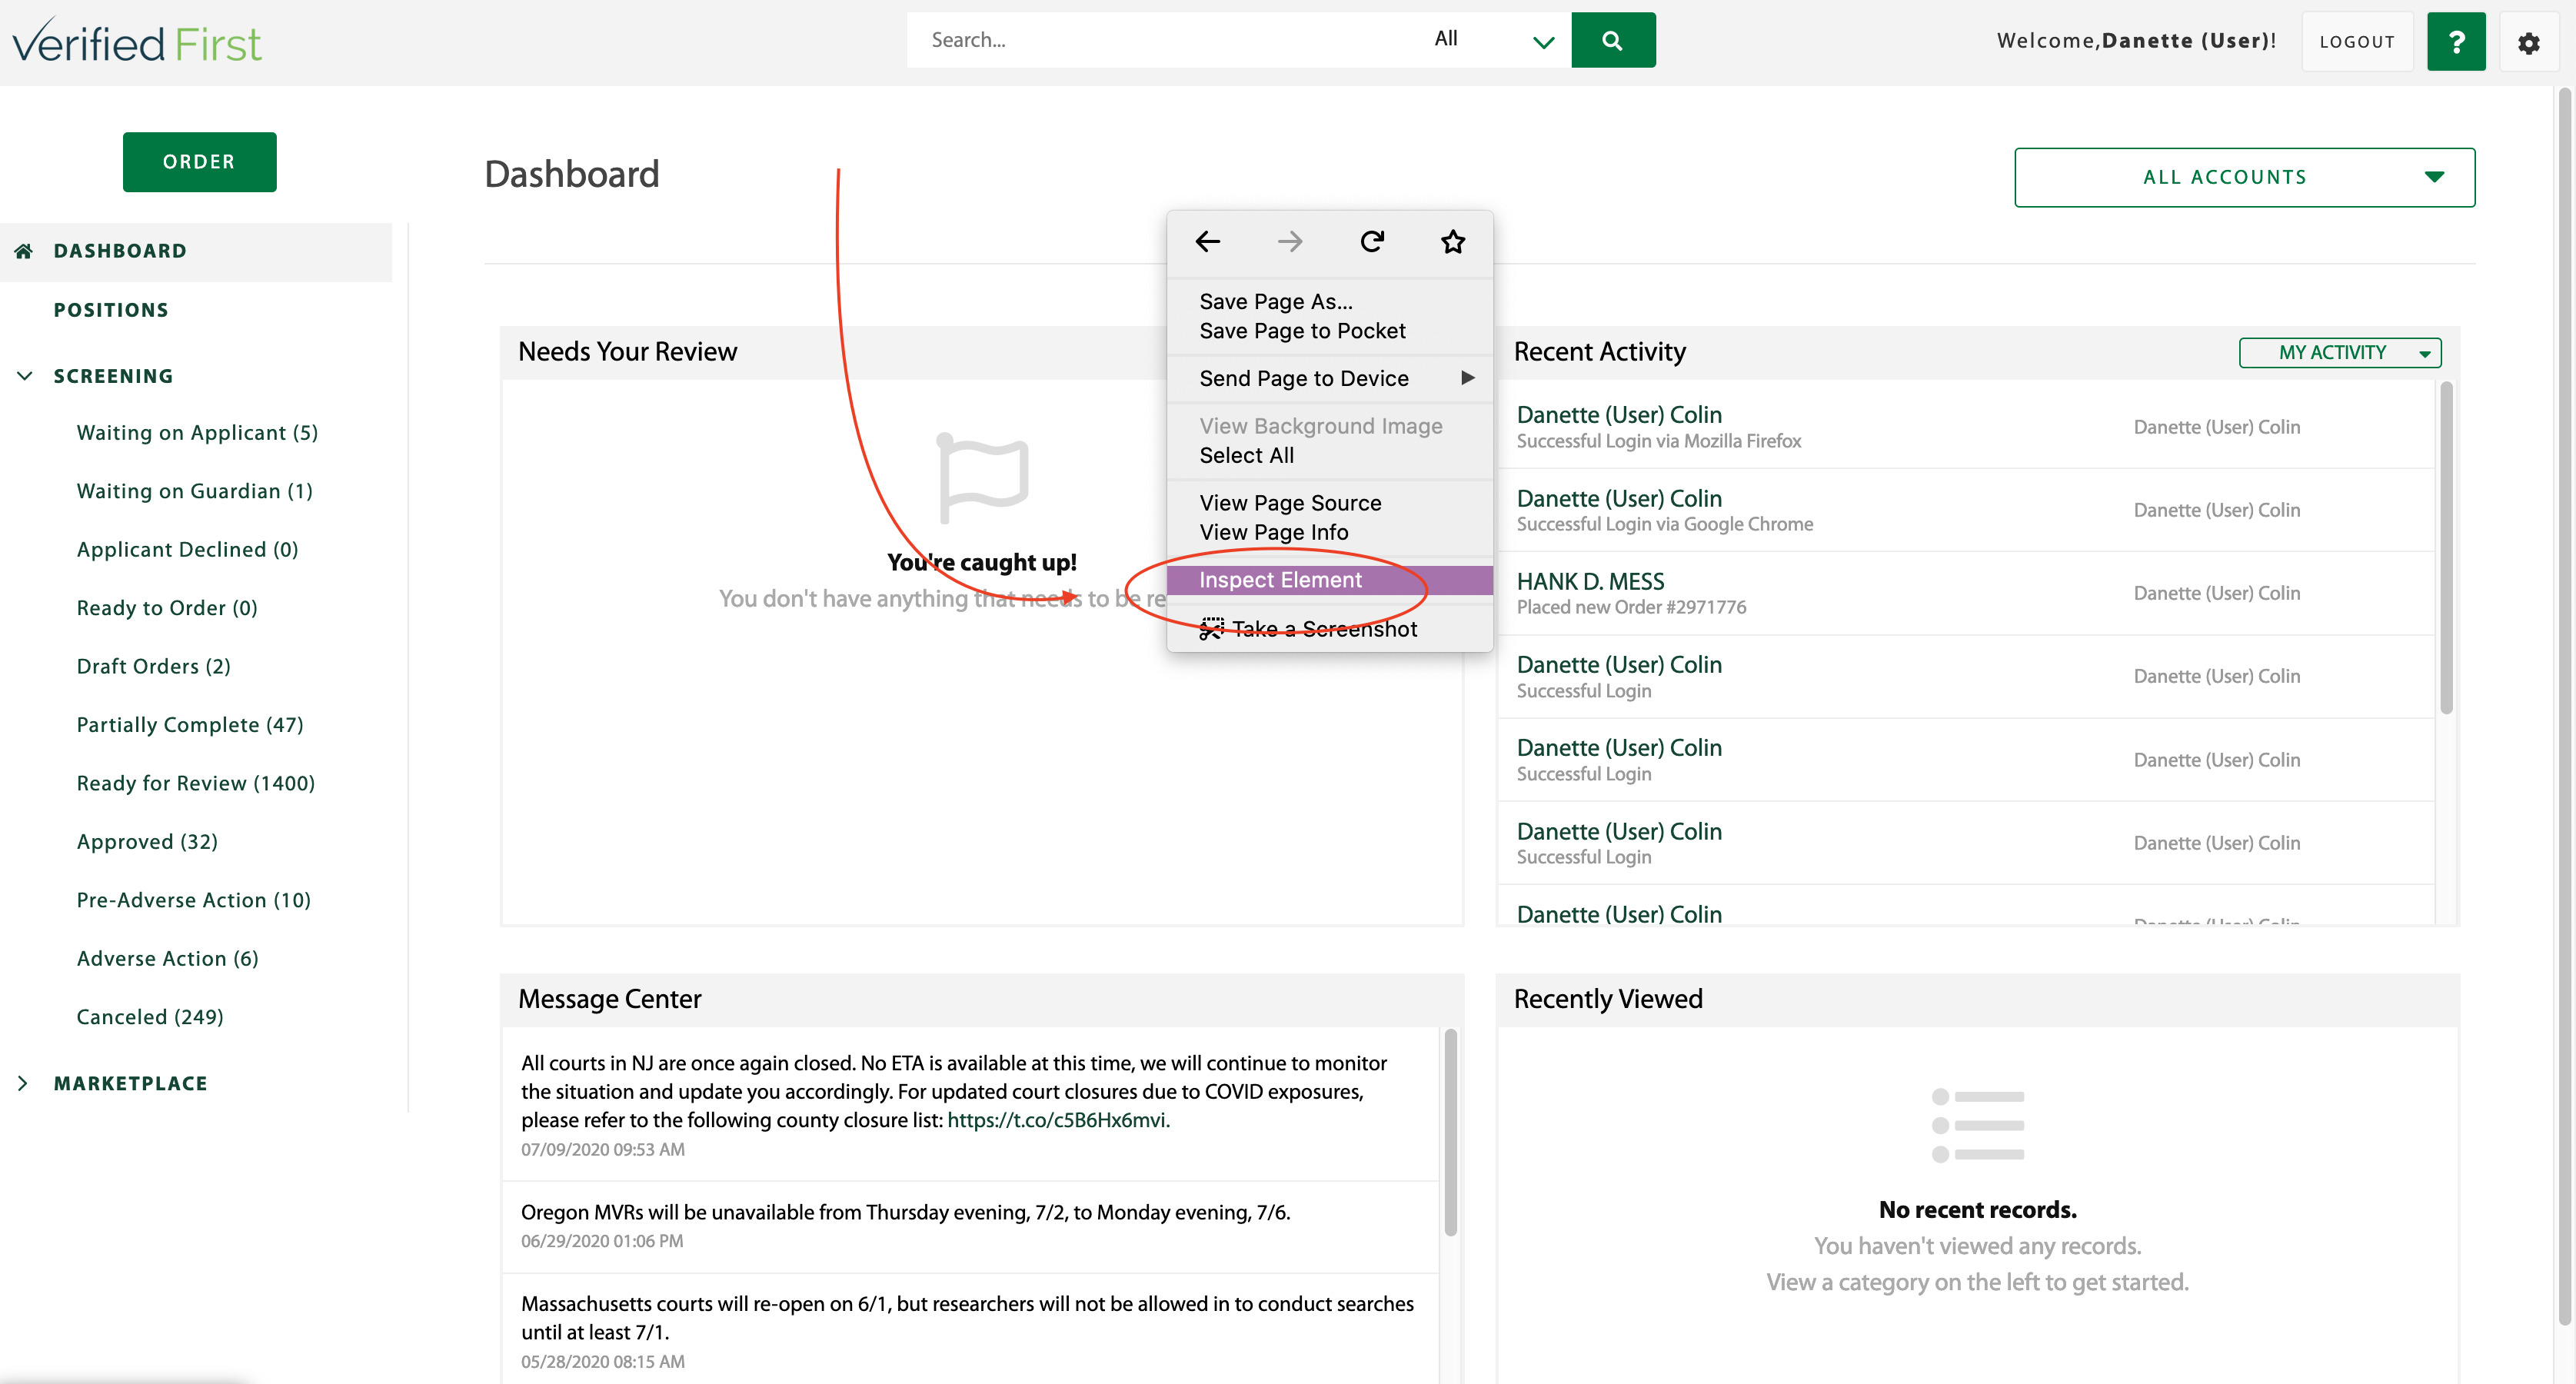The image size is (2576, 1384).
Task: Collapse the Screening section chevron
Action: tap(25, 376)
